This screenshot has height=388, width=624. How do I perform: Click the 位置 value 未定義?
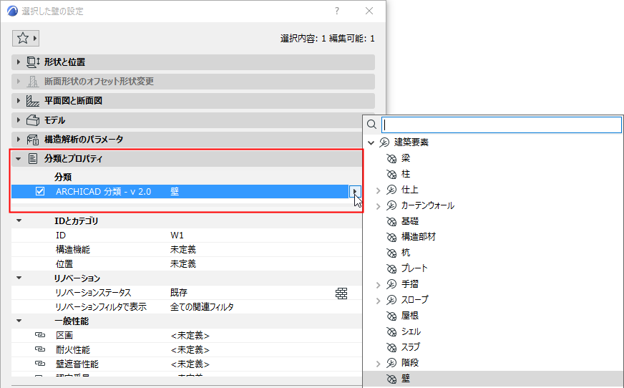[x=183, y=264]
